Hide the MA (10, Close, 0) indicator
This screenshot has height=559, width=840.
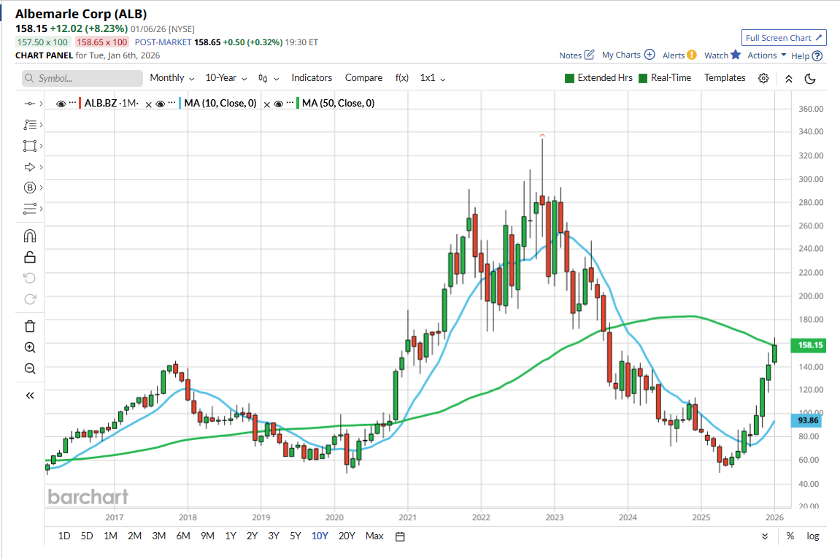pos(160,104)
